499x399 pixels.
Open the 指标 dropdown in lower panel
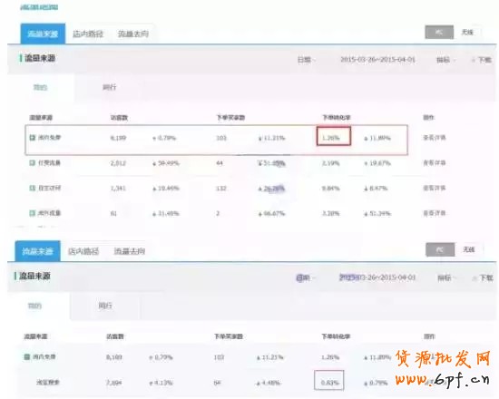tap(447, 277)
